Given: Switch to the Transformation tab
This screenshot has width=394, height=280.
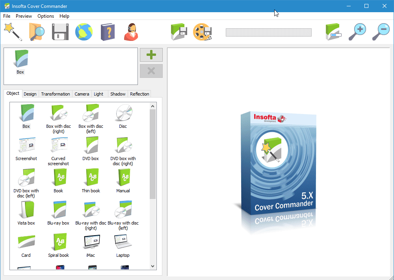Looking at the screenshot, I should (56, 94).
